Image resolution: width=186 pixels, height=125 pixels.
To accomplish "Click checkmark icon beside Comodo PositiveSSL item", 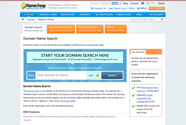I will coord(133,95).
